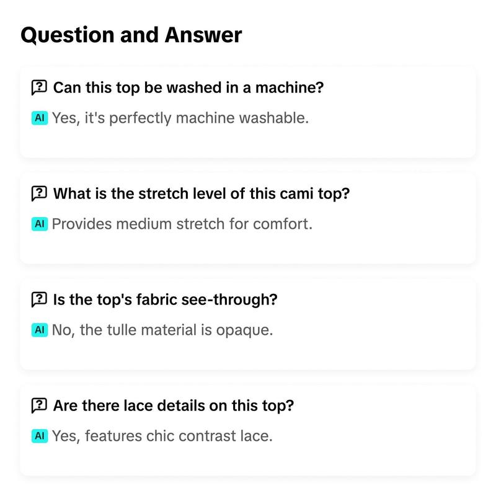Select the answer 'Yes, features chic contrast lace.'

coord(162,436)
